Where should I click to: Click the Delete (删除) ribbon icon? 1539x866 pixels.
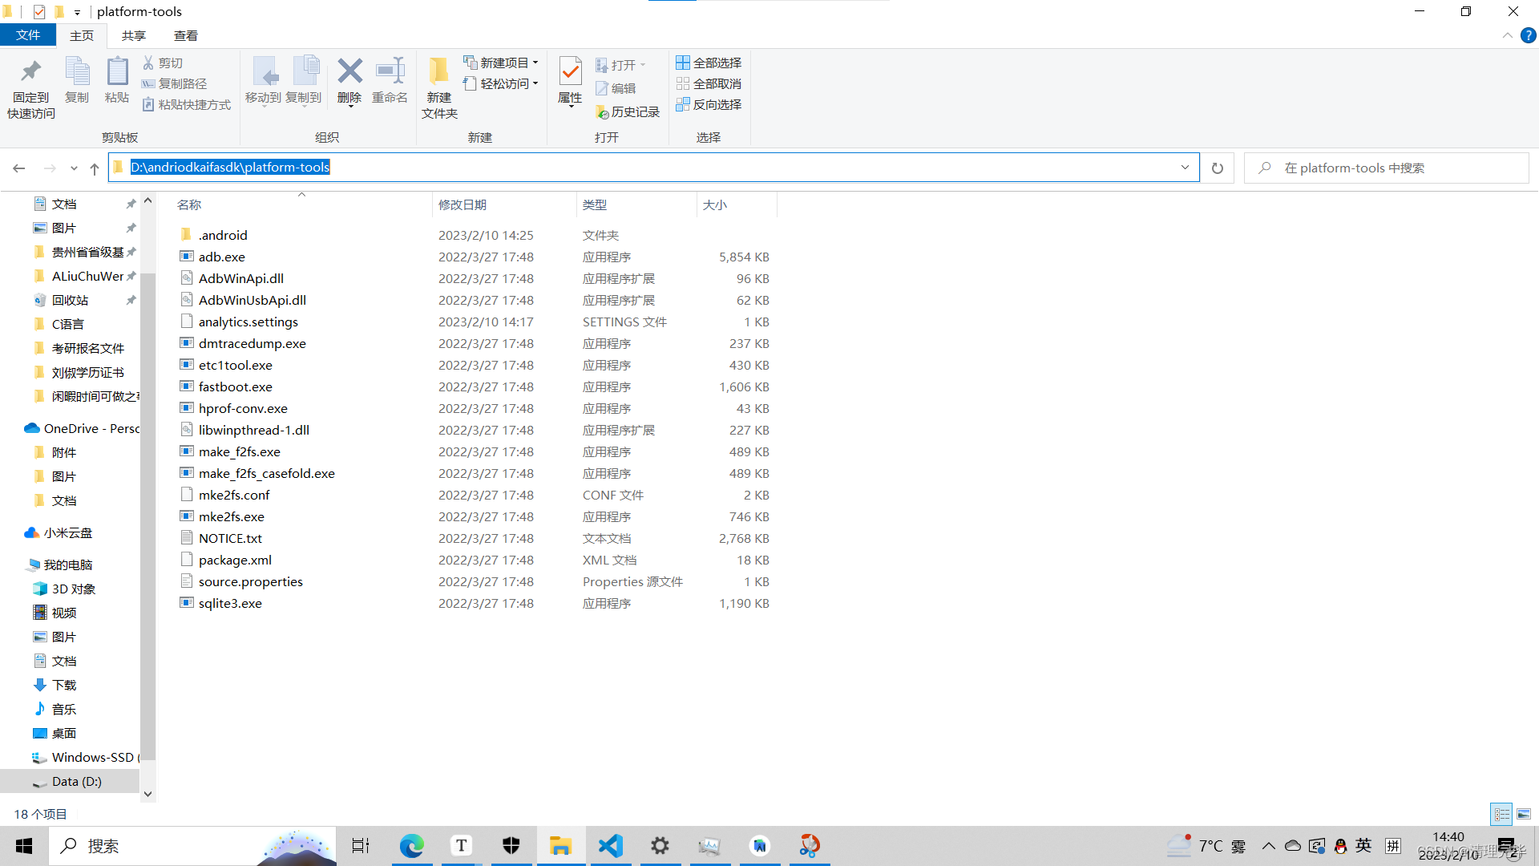pos(349,72)
